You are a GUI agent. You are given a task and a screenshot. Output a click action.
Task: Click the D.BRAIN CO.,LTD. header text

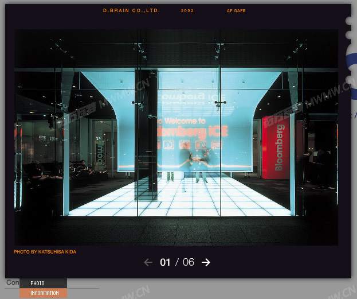131,10
